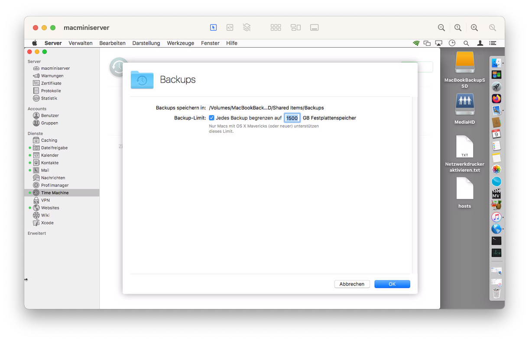Open the Fenster menu
The image size is (529, 341).
(x=210, y=43)
